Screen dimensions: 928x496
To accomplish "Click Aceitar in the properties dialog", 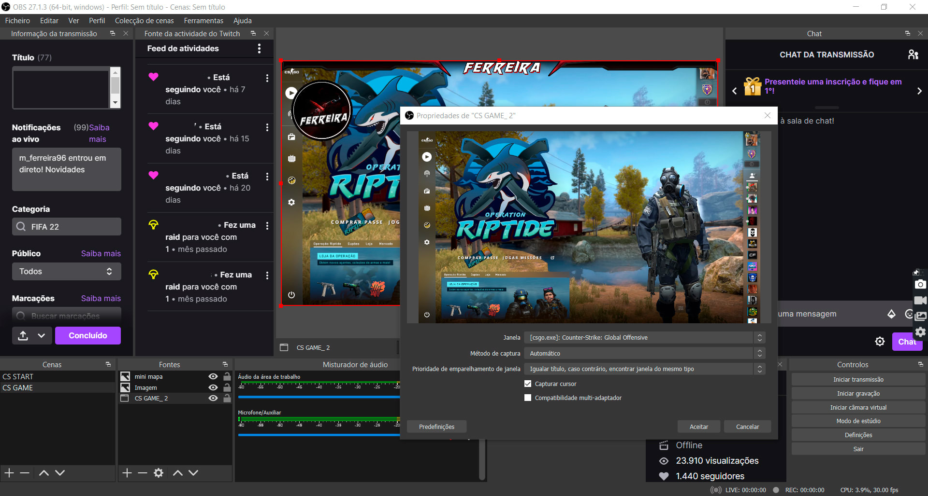I will click(698, 427).
